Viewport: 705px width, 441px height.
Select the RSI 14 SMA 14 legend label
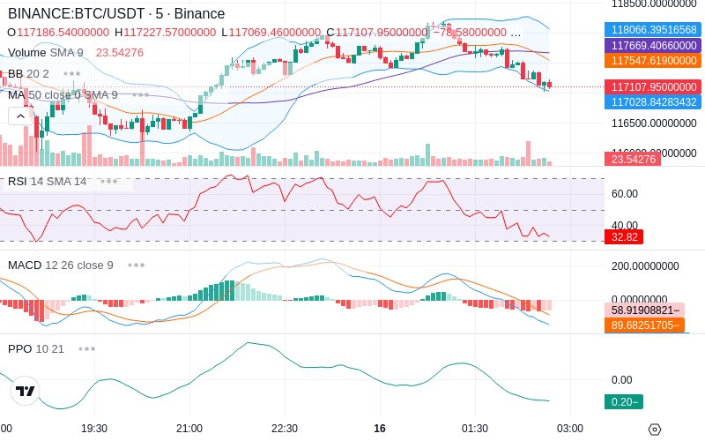tap(48, 182)
